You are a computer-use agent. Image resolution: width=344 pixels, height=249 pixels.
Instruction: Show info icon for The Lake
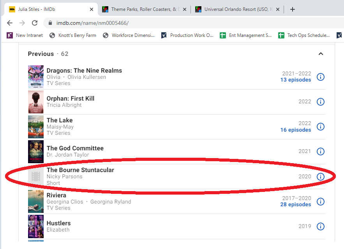click(x=321, y=127)
